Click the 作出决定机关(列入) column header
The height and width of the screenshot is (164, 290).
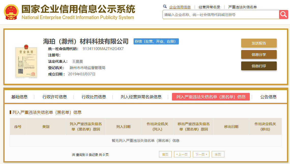pyautogui.click(x=157, y=127)
